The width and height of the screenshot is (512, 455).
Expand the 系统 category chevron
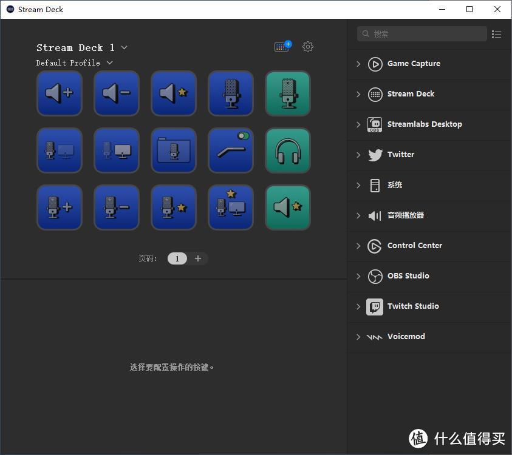click(358, 185)
